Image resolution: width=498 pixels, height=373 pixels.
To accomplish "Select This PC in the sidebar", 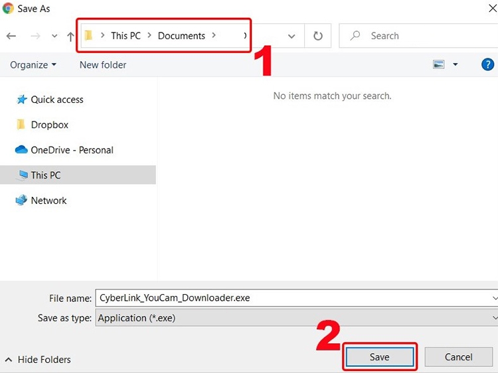I will 78,175.
